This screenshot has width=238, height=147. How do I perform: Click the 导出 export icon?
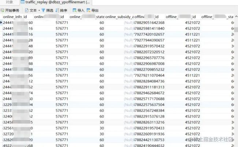coord(89,11)
